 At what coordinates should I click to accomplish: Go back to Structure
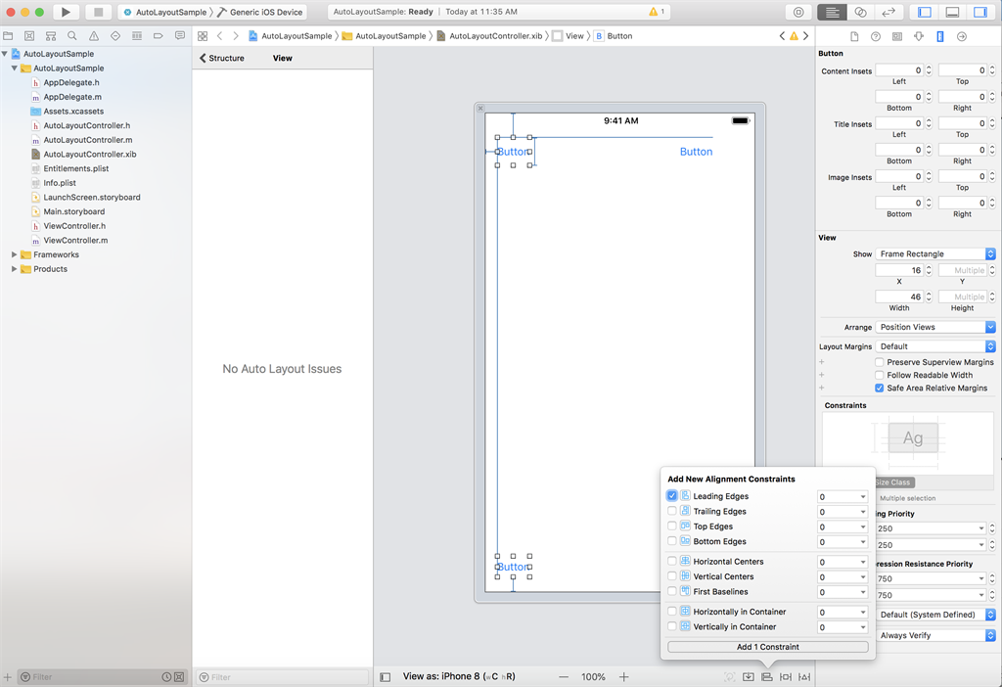point(222,58)
